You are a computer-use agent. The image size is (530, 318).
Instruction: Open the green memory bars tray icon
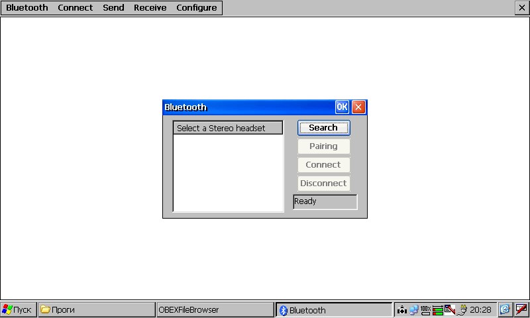click(438, 310)
